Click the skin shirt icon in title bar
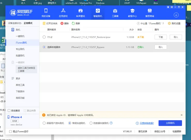The width and height of the screenshot is (191, 140). [168, 7]
